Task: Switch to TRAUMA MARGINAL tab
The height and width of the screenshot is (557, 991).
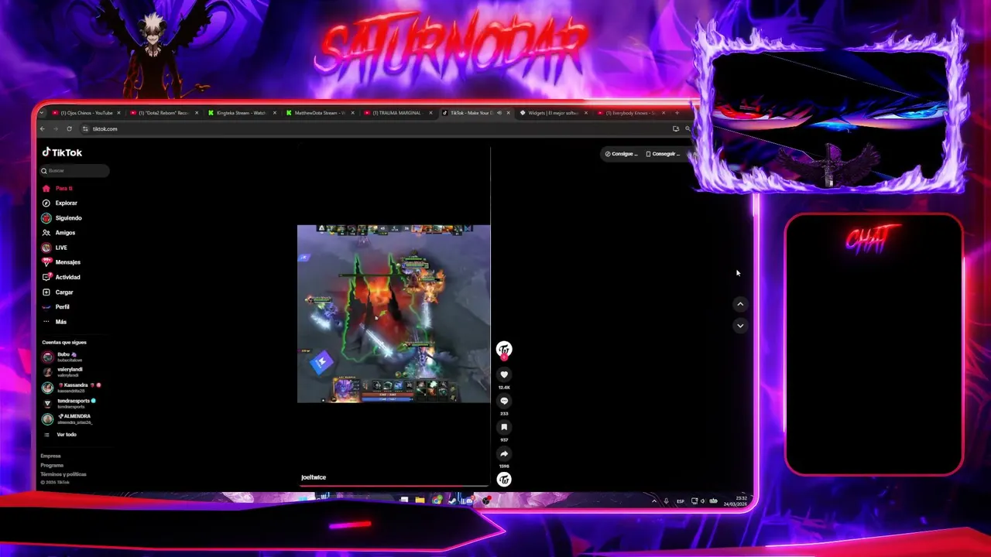Action: coord(396,113)
